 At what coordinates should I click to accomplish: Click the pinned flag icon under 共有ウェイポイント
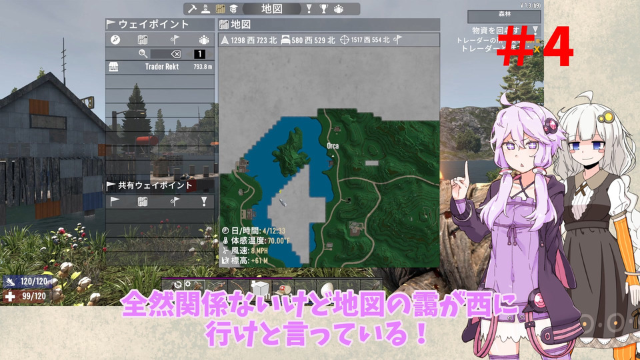[x=175, y=201]
